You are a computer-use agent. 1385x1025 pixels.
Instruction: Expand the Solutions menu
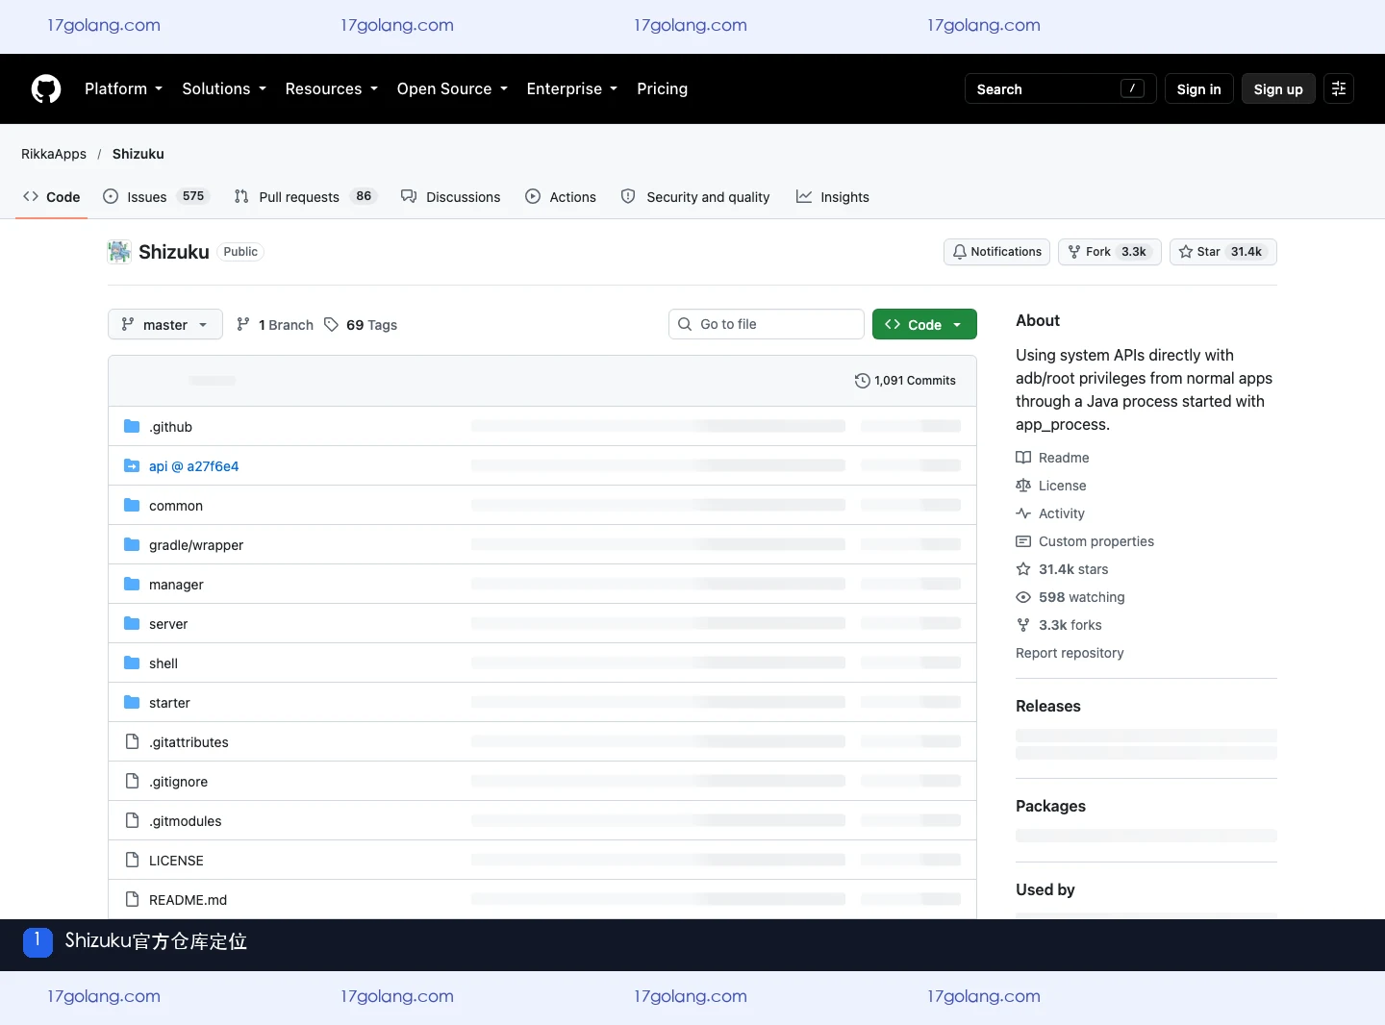223,88
